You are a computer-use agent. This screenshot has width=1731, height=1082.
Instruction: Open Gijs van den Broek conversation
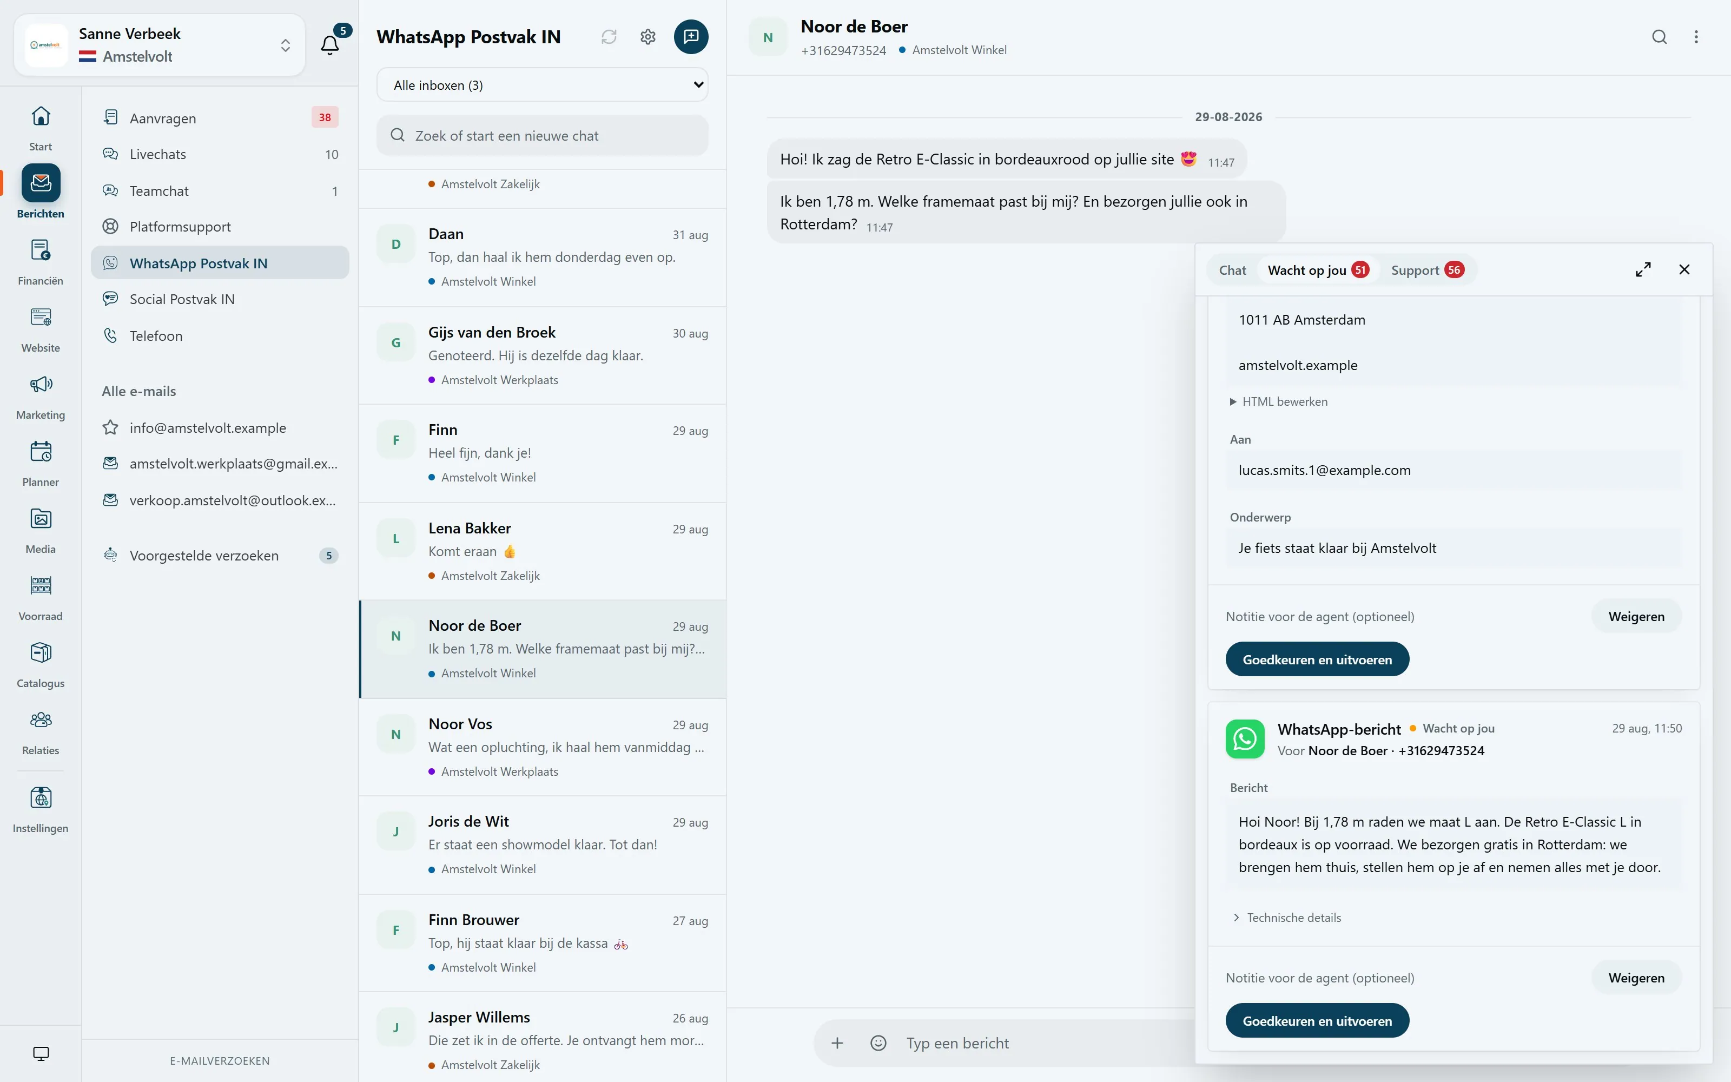point(542,355)
